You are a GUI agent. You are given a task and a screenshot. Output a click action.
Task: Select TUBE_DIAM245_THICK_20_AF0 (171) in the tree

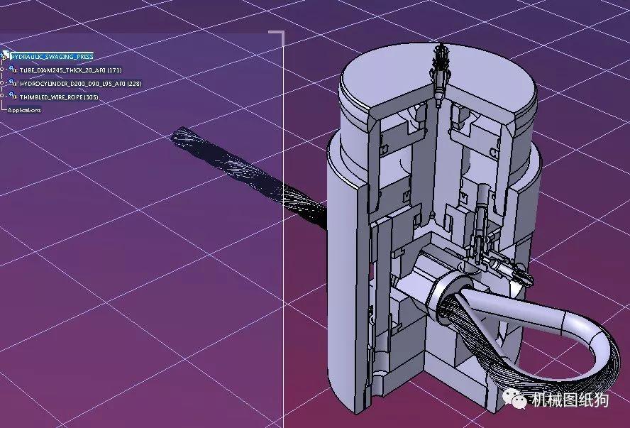[70, 70]
